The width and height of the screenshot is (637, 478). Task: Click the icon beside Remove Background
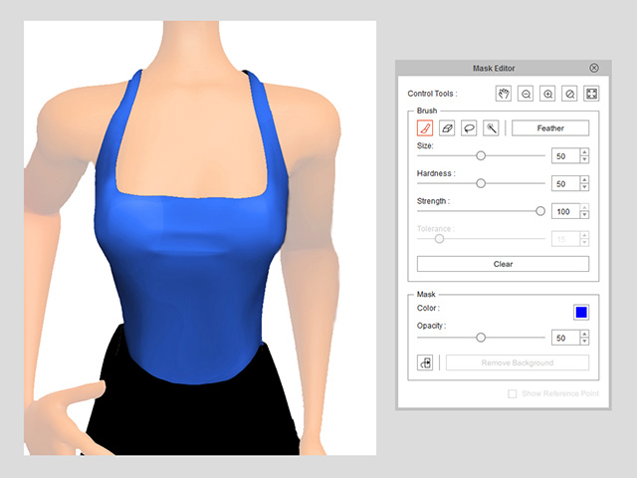pos(425,362)
